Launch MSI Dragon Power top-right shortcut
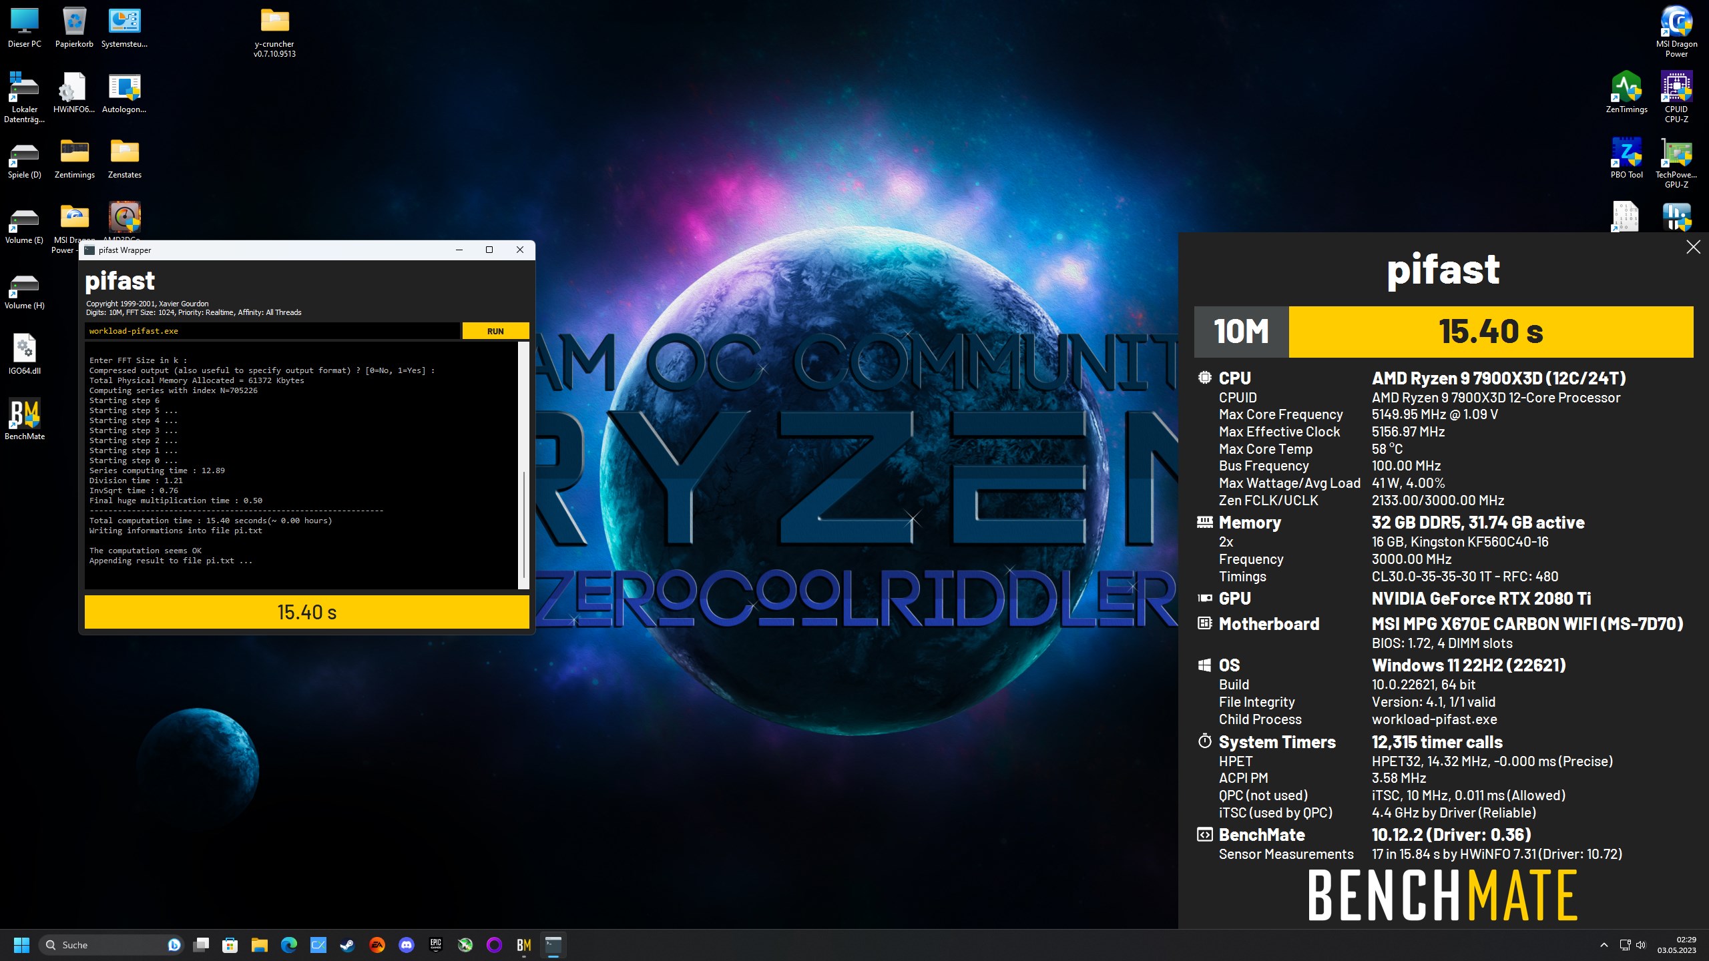 click(x=1676, y=33)
